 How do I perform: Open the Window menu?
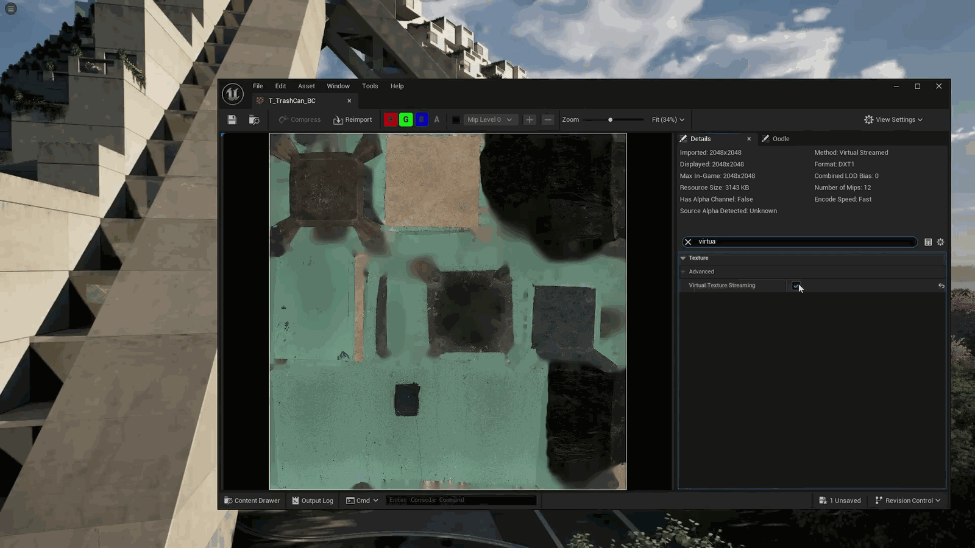pyautogui.click(x=338, y=86)
